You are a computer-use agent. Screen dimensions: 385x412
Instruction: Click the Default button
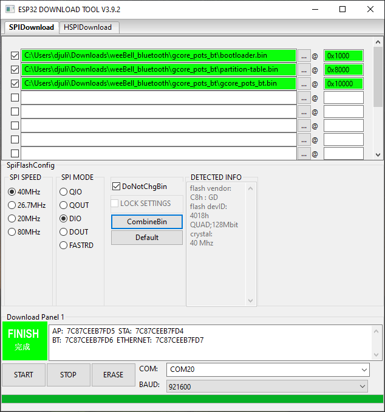(147, 238)
